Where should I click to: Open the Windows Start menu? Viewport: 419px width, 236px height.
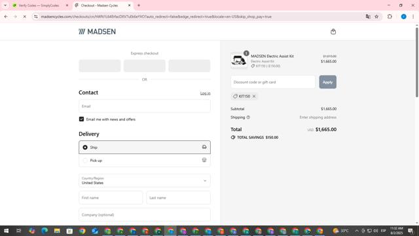click(x=6, y=231)
